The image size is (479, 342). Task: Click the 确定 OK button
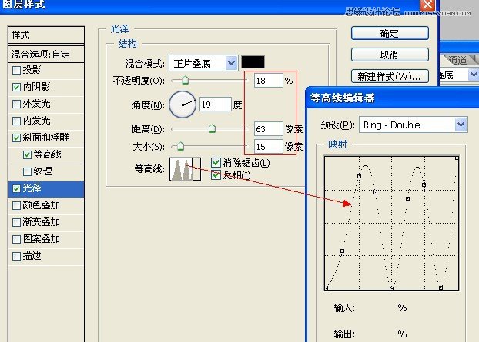pos(390,33)
